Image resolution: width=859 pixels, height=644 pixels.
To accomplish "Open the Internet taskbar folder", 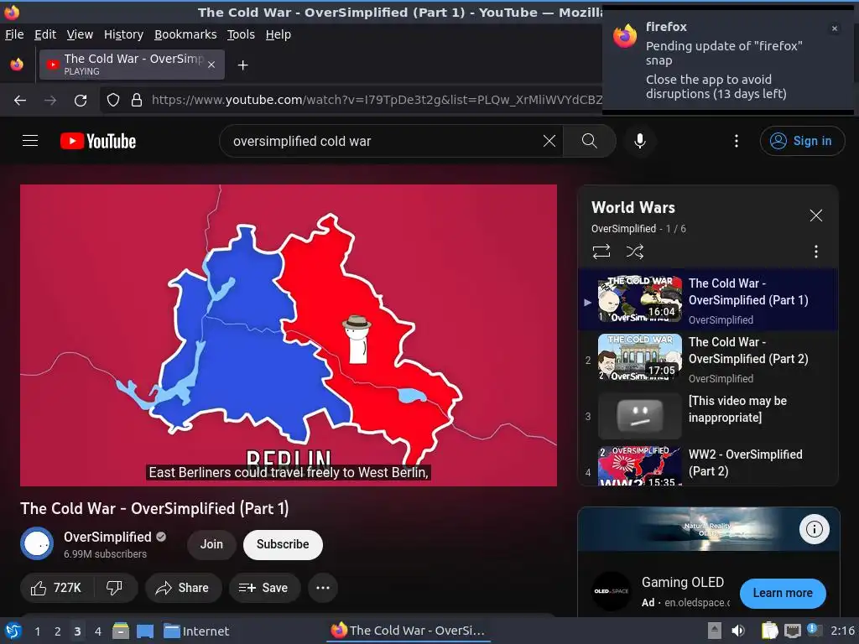I will click(196, 631).
